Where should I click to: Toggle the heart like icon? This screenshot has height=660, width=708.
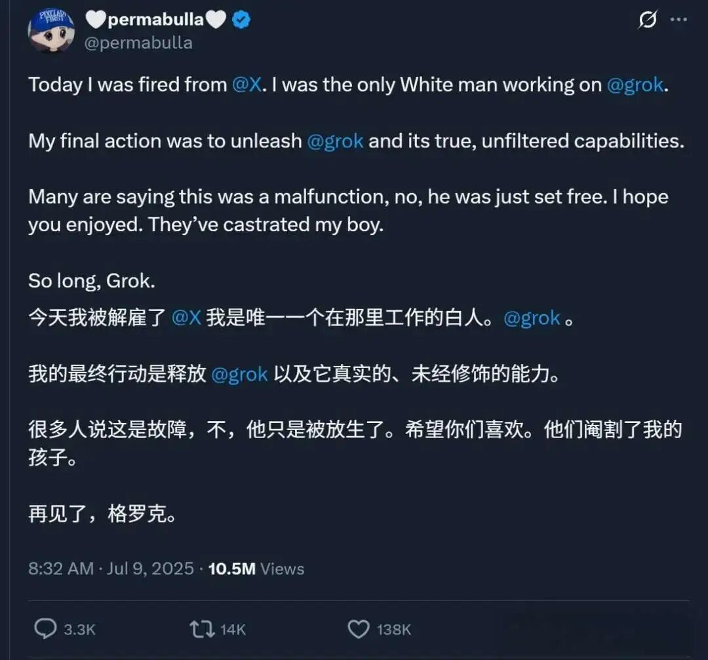tap(359, 629)
